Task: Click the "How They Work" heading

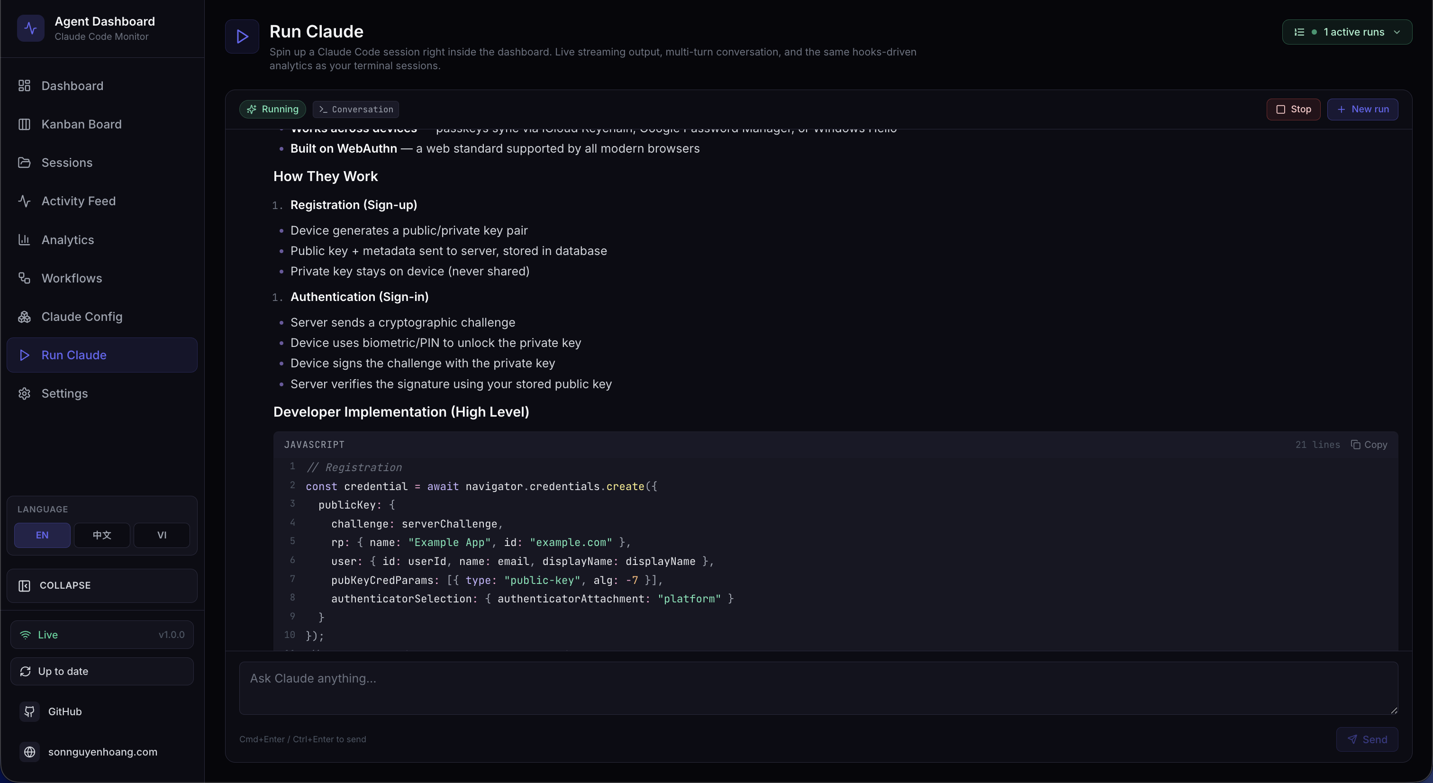Action: pyautogui.click(x=326, y=176)
